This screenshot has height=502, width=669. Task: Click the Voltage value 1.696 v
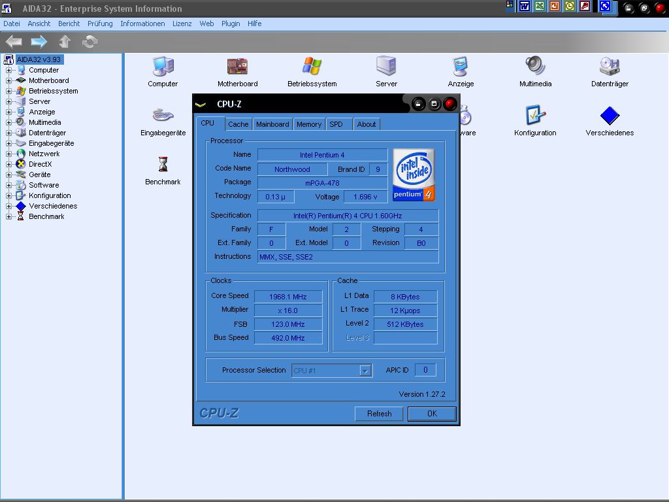tap(365, 197)
